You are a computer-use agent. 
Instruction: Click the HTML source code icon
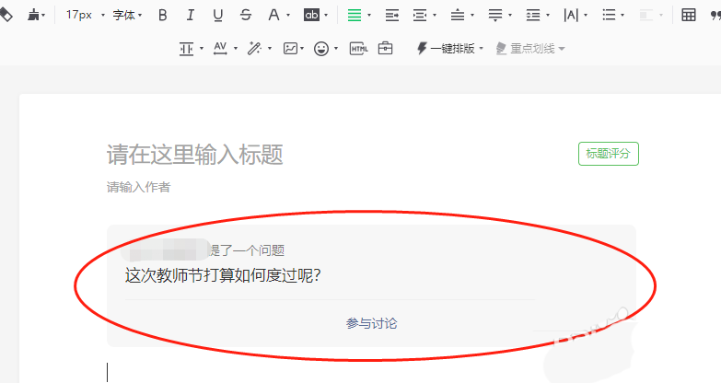point(359,48)
